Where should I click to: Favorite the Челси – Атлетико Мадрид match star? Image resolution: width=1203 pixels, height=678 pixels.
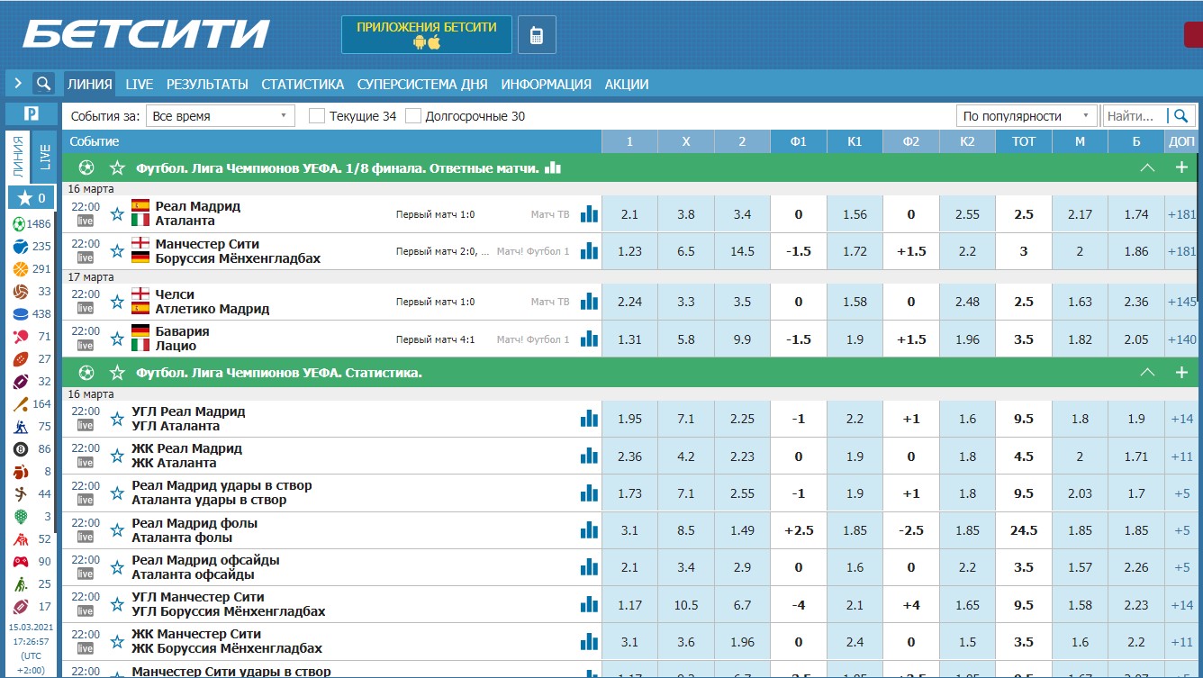(116, 302)
